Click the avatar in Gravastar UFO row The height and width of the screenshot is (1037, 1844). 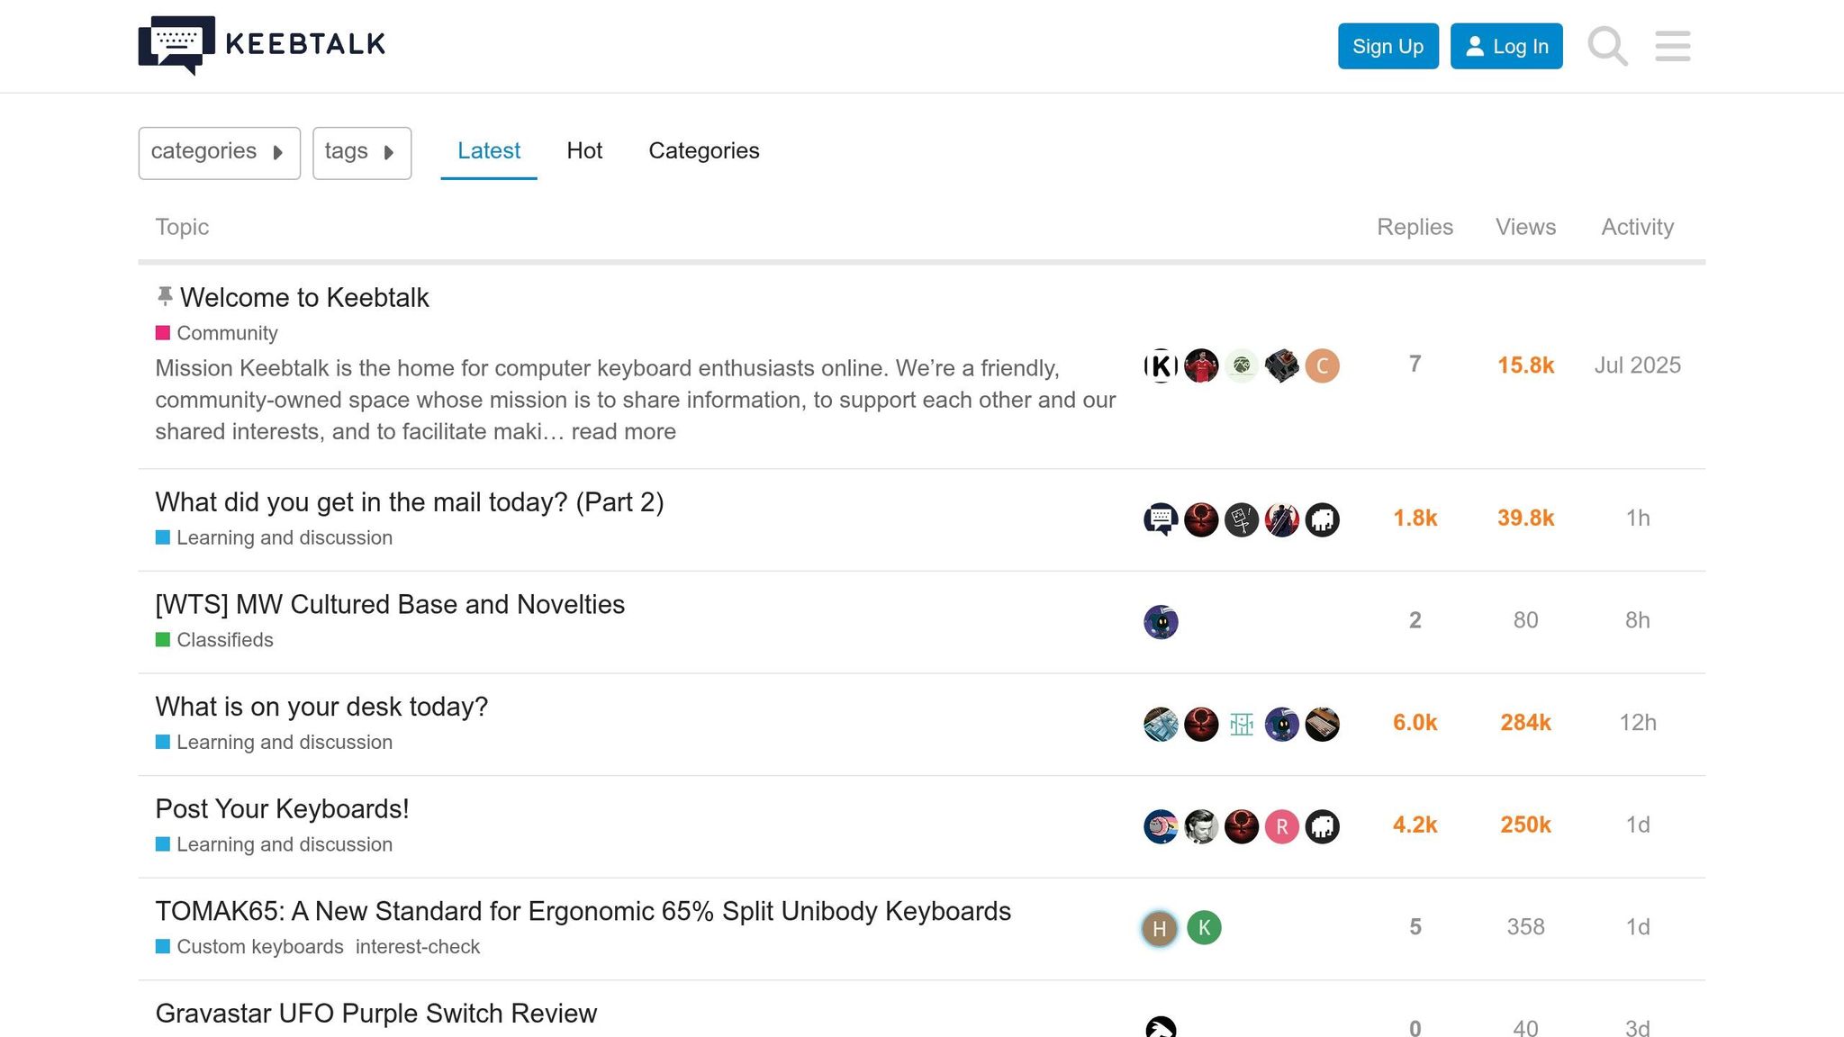click(1161, 1026)
